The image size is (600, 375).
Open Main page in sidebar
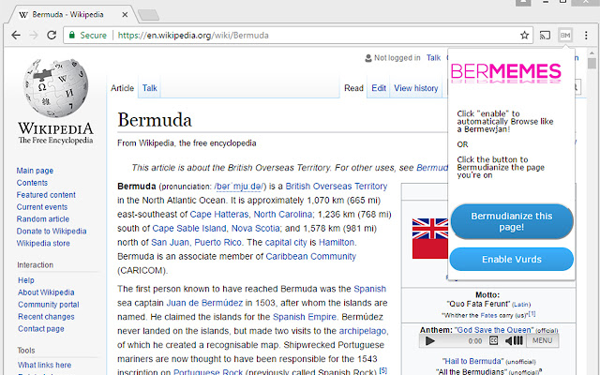click(x=35, y=171)
